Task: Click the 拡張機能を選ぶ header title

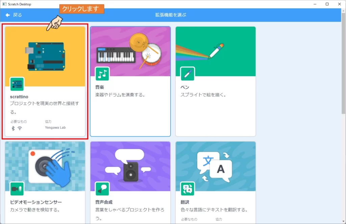Action: click(x=171, y=15)
